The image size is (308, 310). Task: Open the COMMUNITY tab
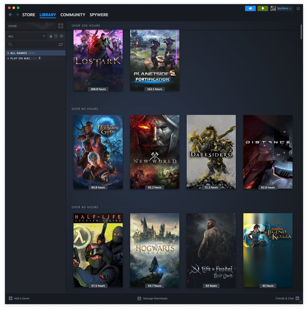pyautogui.click(x=73, y=15)
